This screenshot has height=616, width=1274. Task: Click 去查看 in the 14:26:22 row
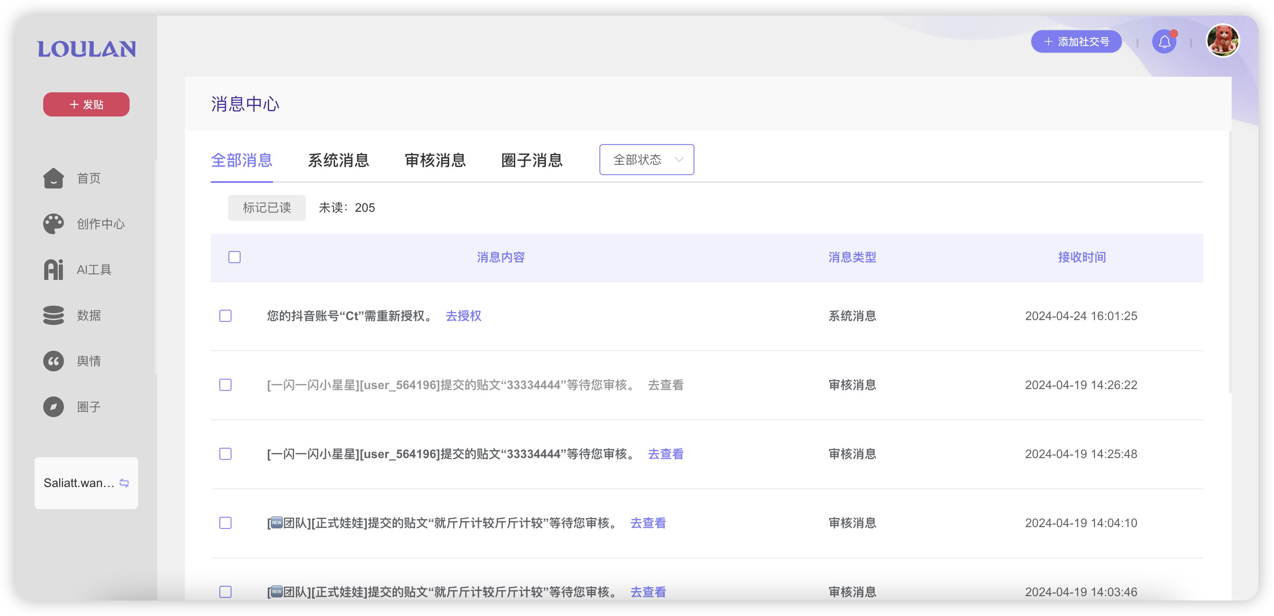coord(666,385)
